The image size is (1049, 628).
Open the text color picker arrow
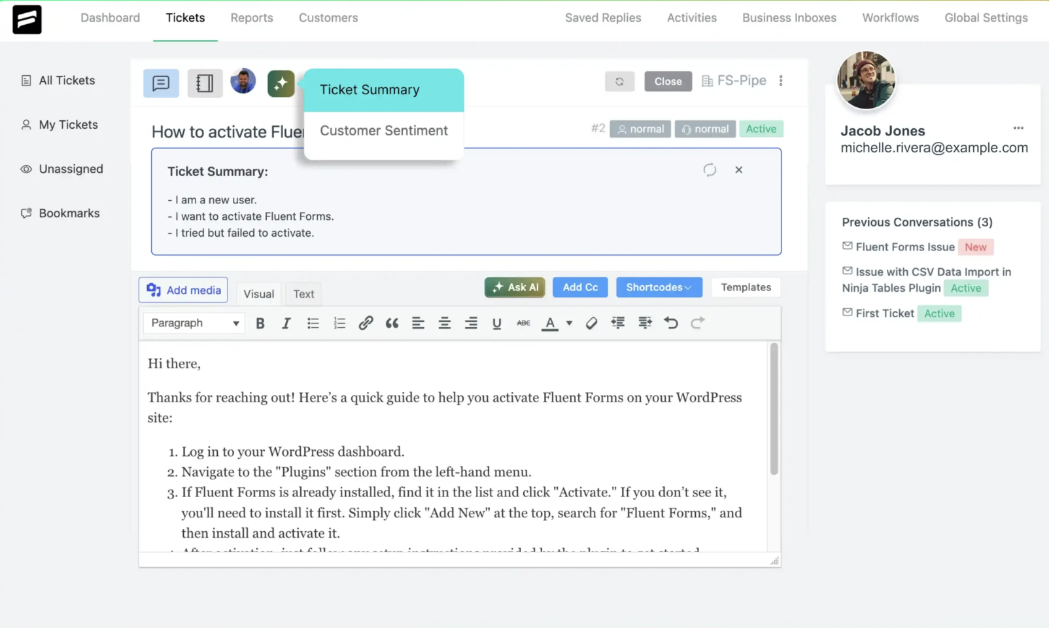(569, 323)
